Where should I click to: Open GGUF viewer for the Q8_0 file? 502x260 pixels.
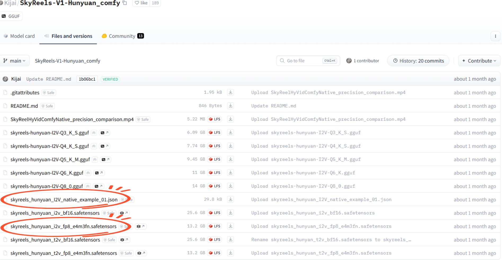pos(99,186)
